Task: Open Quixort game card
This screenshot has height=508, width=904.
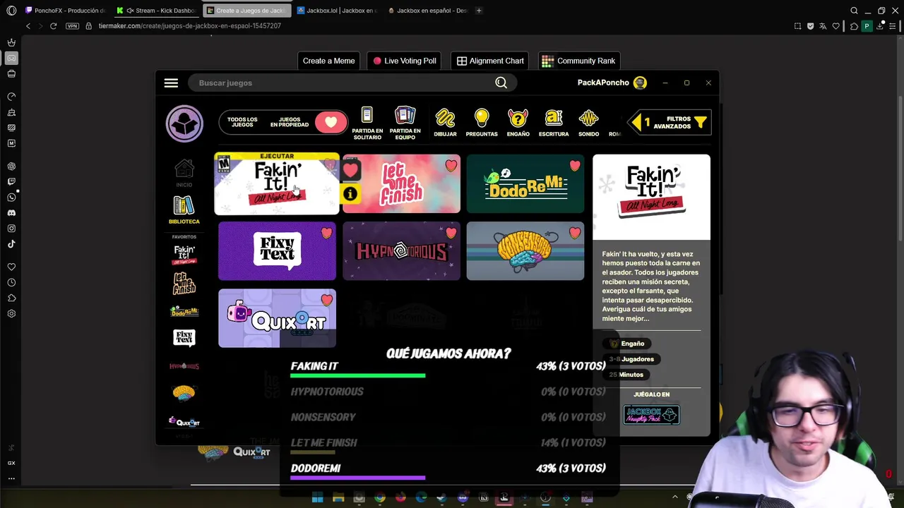Action: click(x=277, y=318)
